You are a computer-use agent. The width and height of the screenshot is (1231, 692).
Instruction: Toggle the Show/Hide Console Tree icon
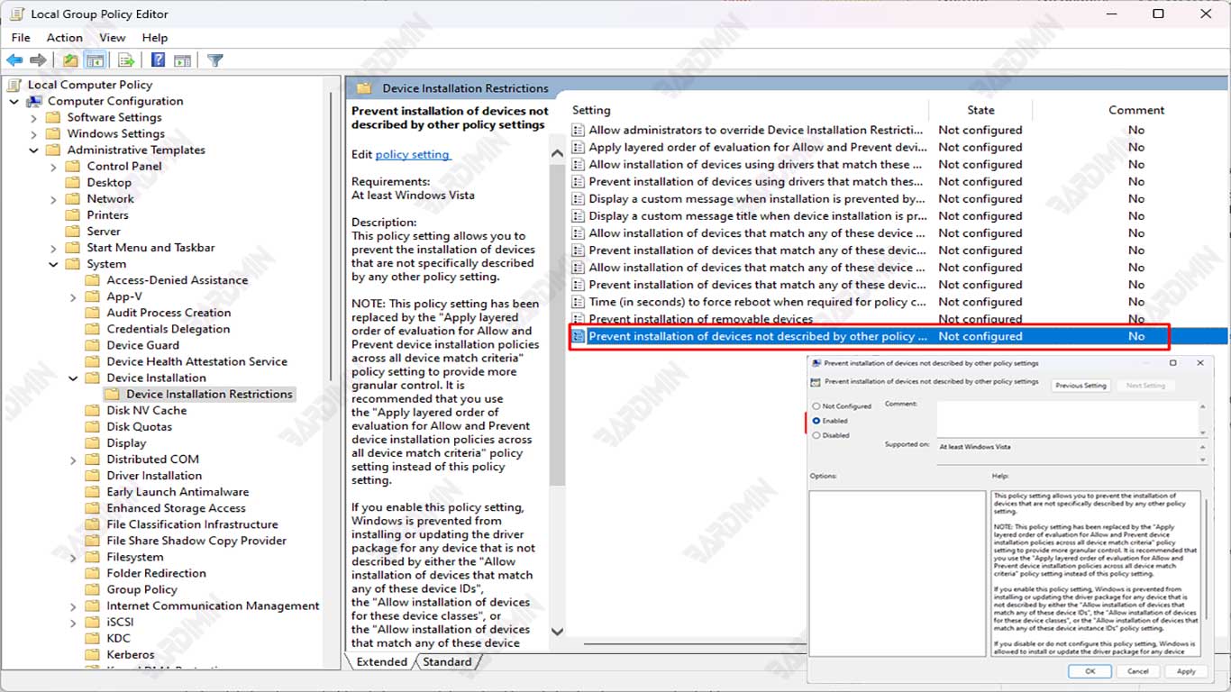coord(94,60)
